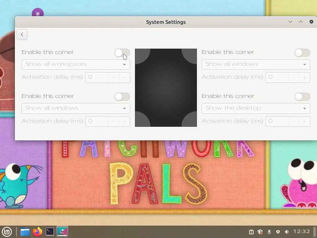Increase bottom-right corner activation delay
The height and width of the screenshot is (238, 317).
point(305,121)
